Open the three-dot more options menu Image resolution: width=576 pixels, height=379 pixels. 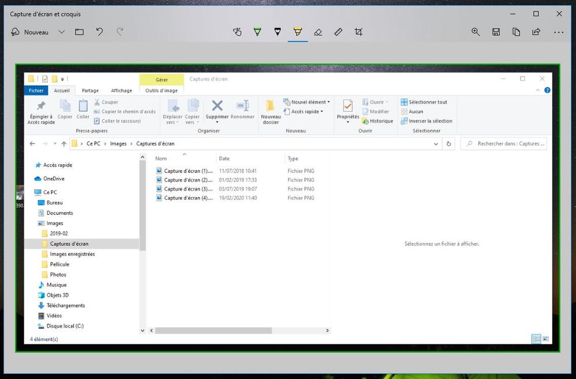click(x=558, y=32)
